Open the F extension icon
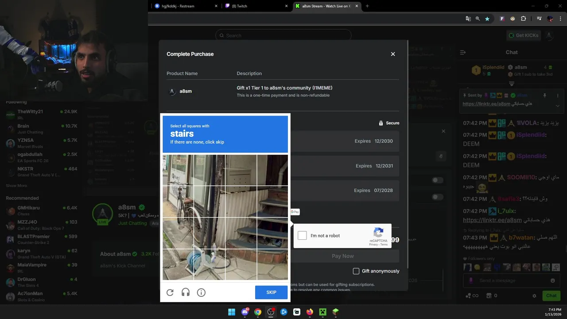Viewport: 567px width, 319px height. (502, 19)
